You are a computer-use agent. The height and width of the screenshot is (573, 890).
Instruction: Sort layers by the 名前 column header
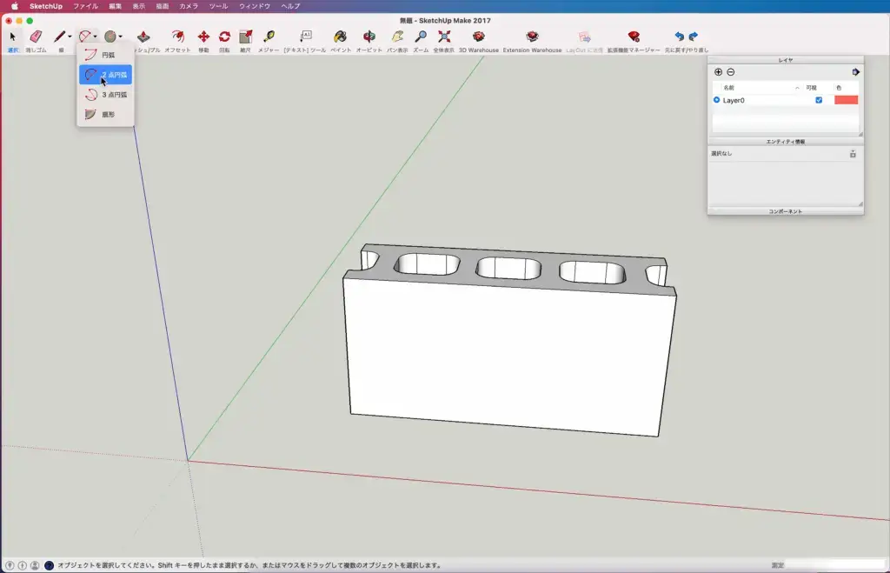(x=760, y=88)
